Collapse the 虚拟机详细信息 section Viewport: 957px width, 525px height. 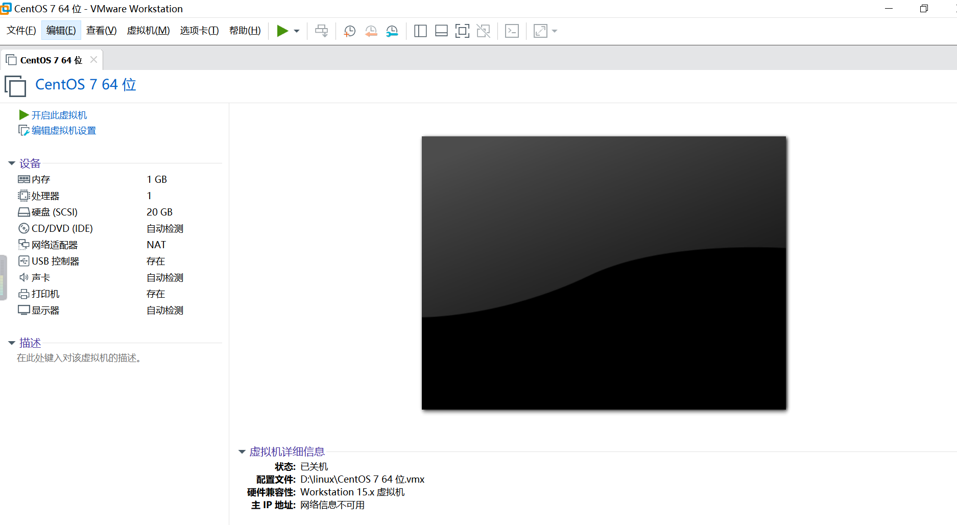[x=242, y=452]
